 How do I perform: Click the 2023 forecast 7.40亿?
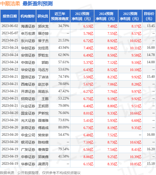[88, 48]
